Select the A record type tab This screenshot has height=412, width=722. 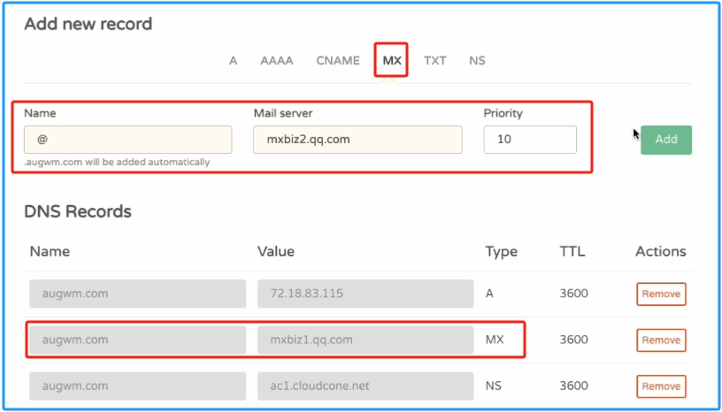233,61
